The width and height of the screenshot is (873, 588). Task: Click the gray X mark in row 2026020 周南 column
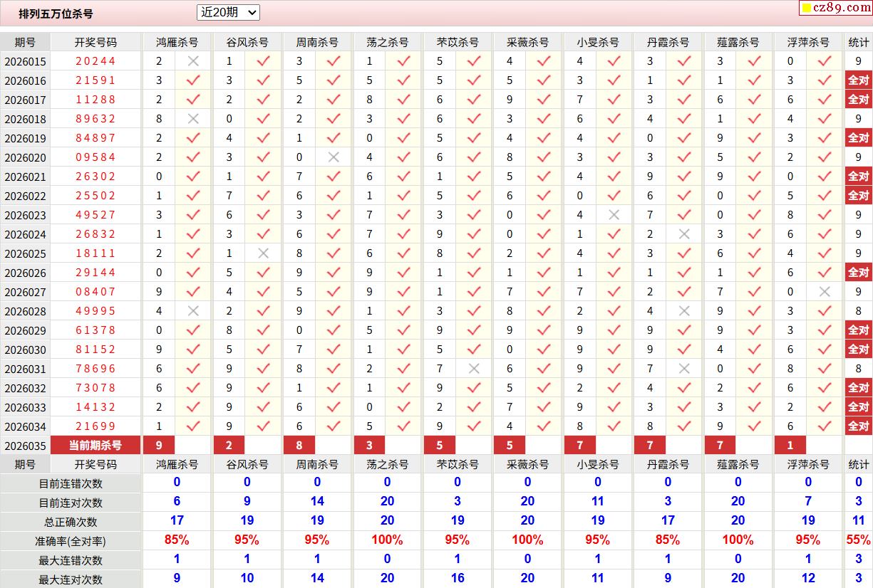[334, 157]
